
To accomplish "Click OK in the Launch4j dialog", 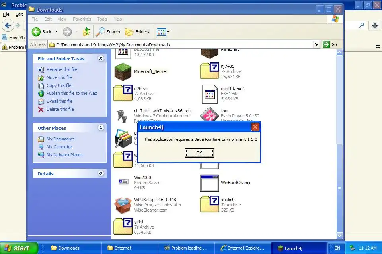I will pyautogui.click(x=199, y=153).
